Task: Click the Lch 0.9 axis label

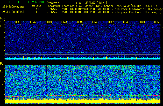Action: click(x=2, y=39)
